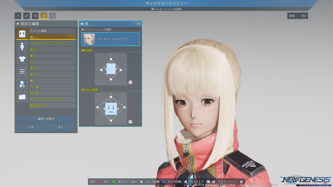Open the shirt clothing category icon
The image size is (333, 187).
(x=22, y=59)
